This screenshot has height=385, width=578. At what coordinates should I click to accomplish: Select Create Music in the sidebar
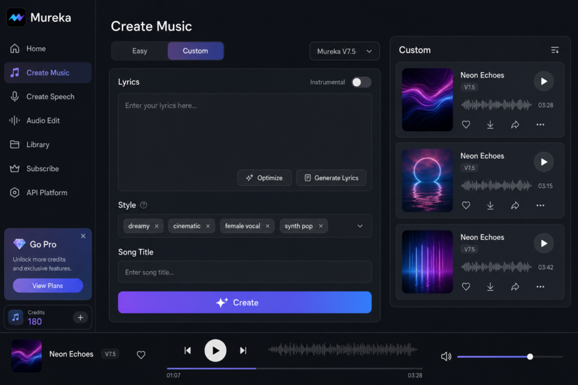click(48, 73)
